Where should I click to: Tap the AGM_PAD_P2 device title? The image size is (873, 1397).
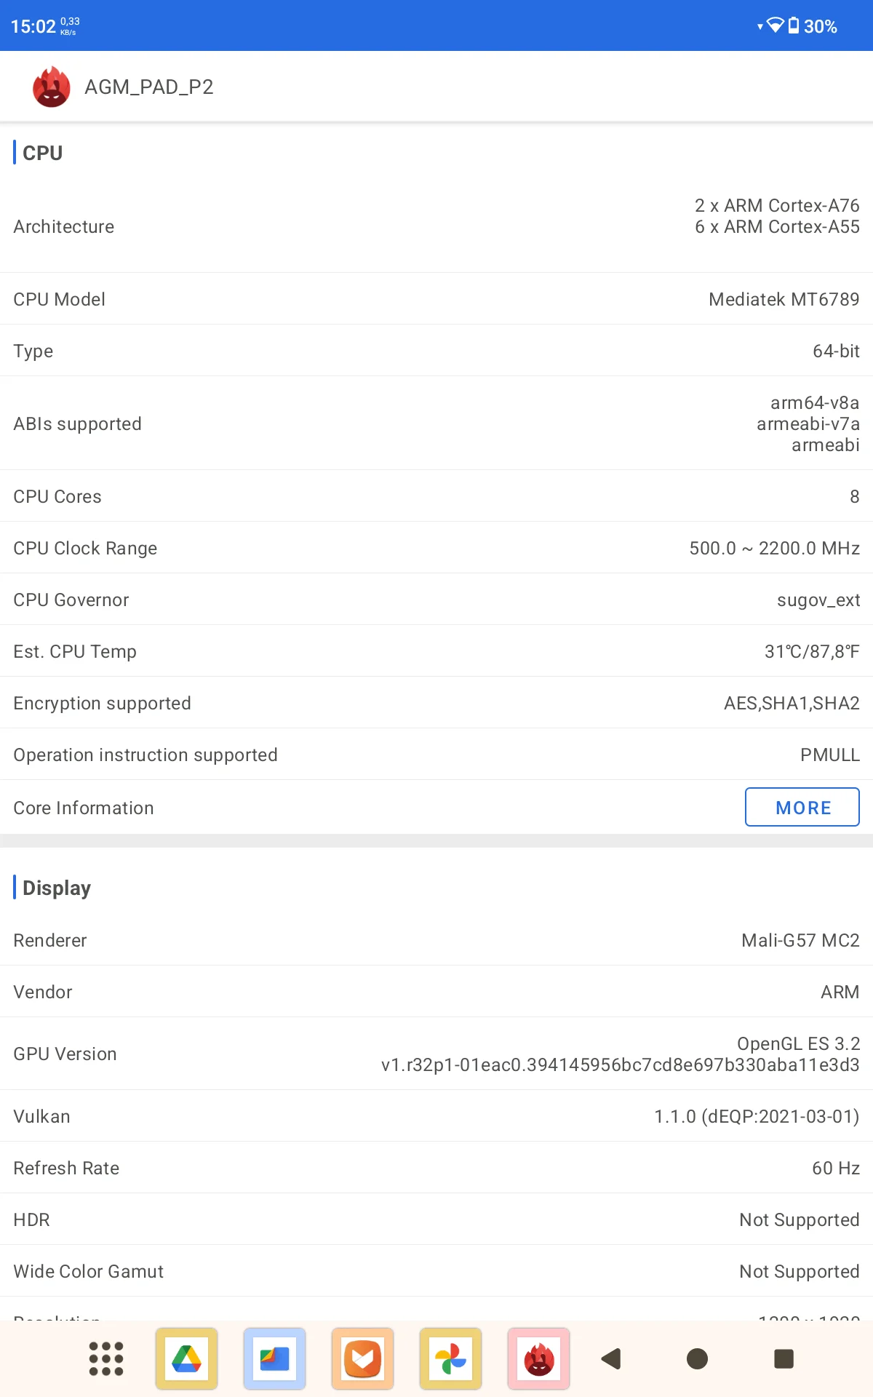point(149,87)
